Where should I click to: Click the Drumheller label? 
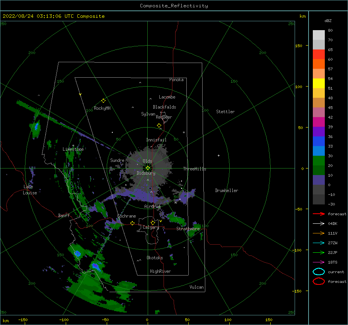pyautogui.click(x=227, y=191)
